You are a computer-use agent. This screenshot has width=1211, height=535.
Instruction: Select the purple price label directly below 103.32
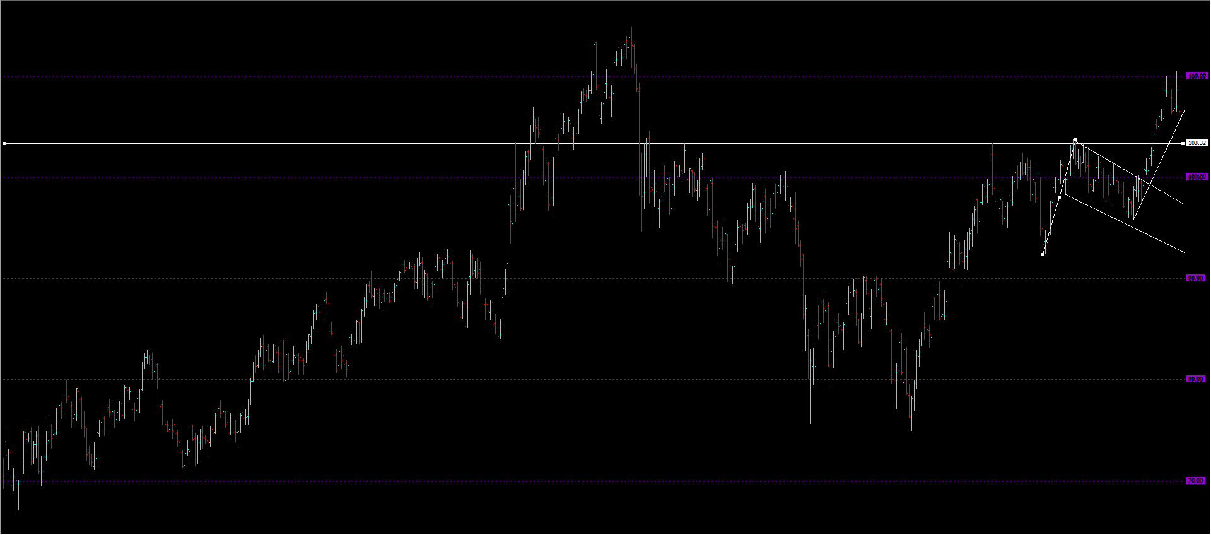click(x=1196, y=177)
